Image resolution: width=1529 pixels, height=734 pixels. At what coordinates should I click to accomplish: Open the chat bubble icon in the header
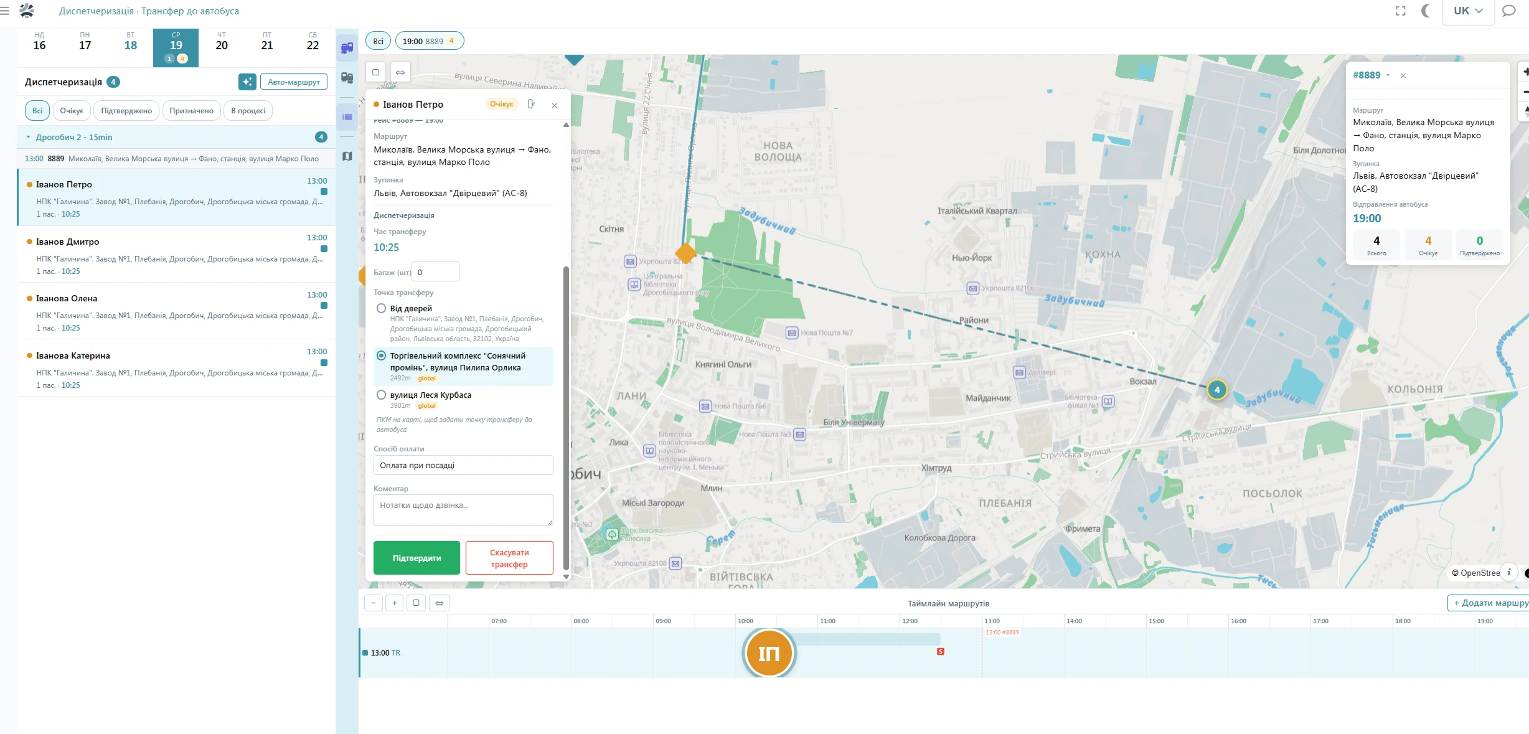tap(1508, 11)
